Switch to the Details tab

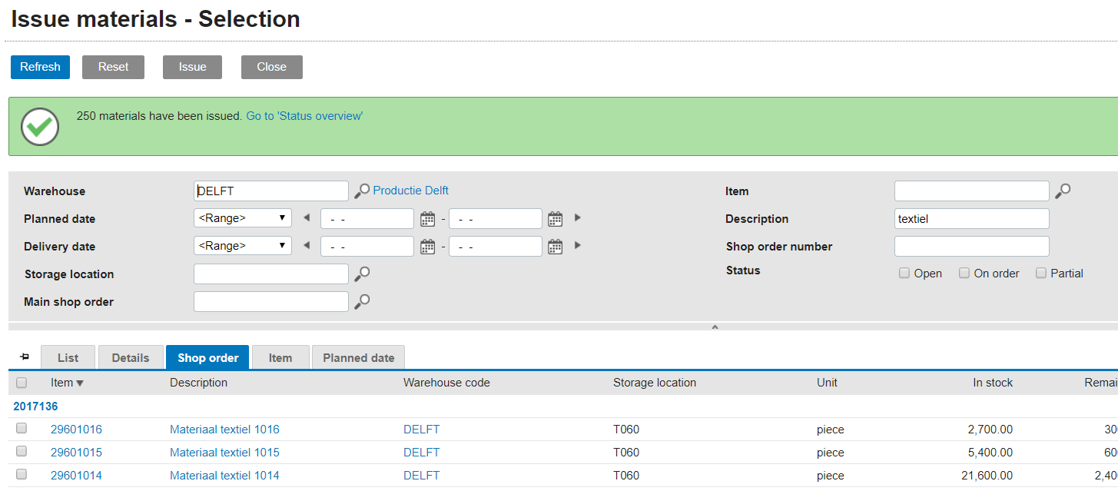pos(131,357)
